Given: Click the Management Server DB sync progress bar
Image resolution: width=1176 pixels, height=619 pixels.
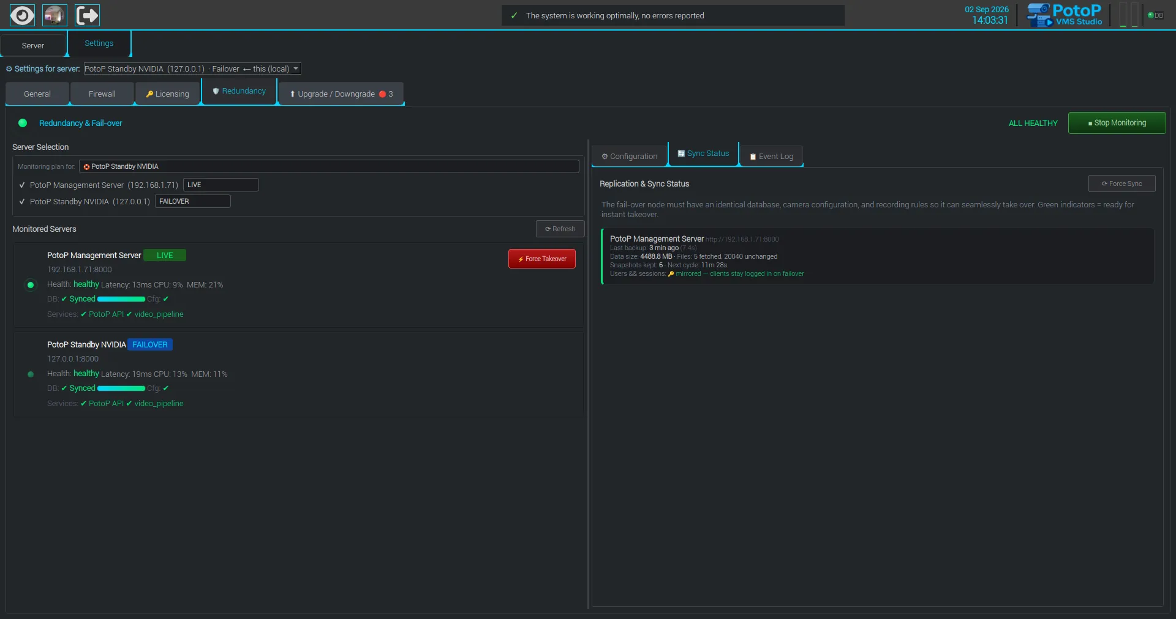Looking at the screenshot, I should pos(121,299).
